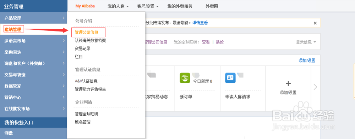Expand 数据管家 submenu arrow
Viewport: 355px width, 139px height.
click(x=64, y=86)
